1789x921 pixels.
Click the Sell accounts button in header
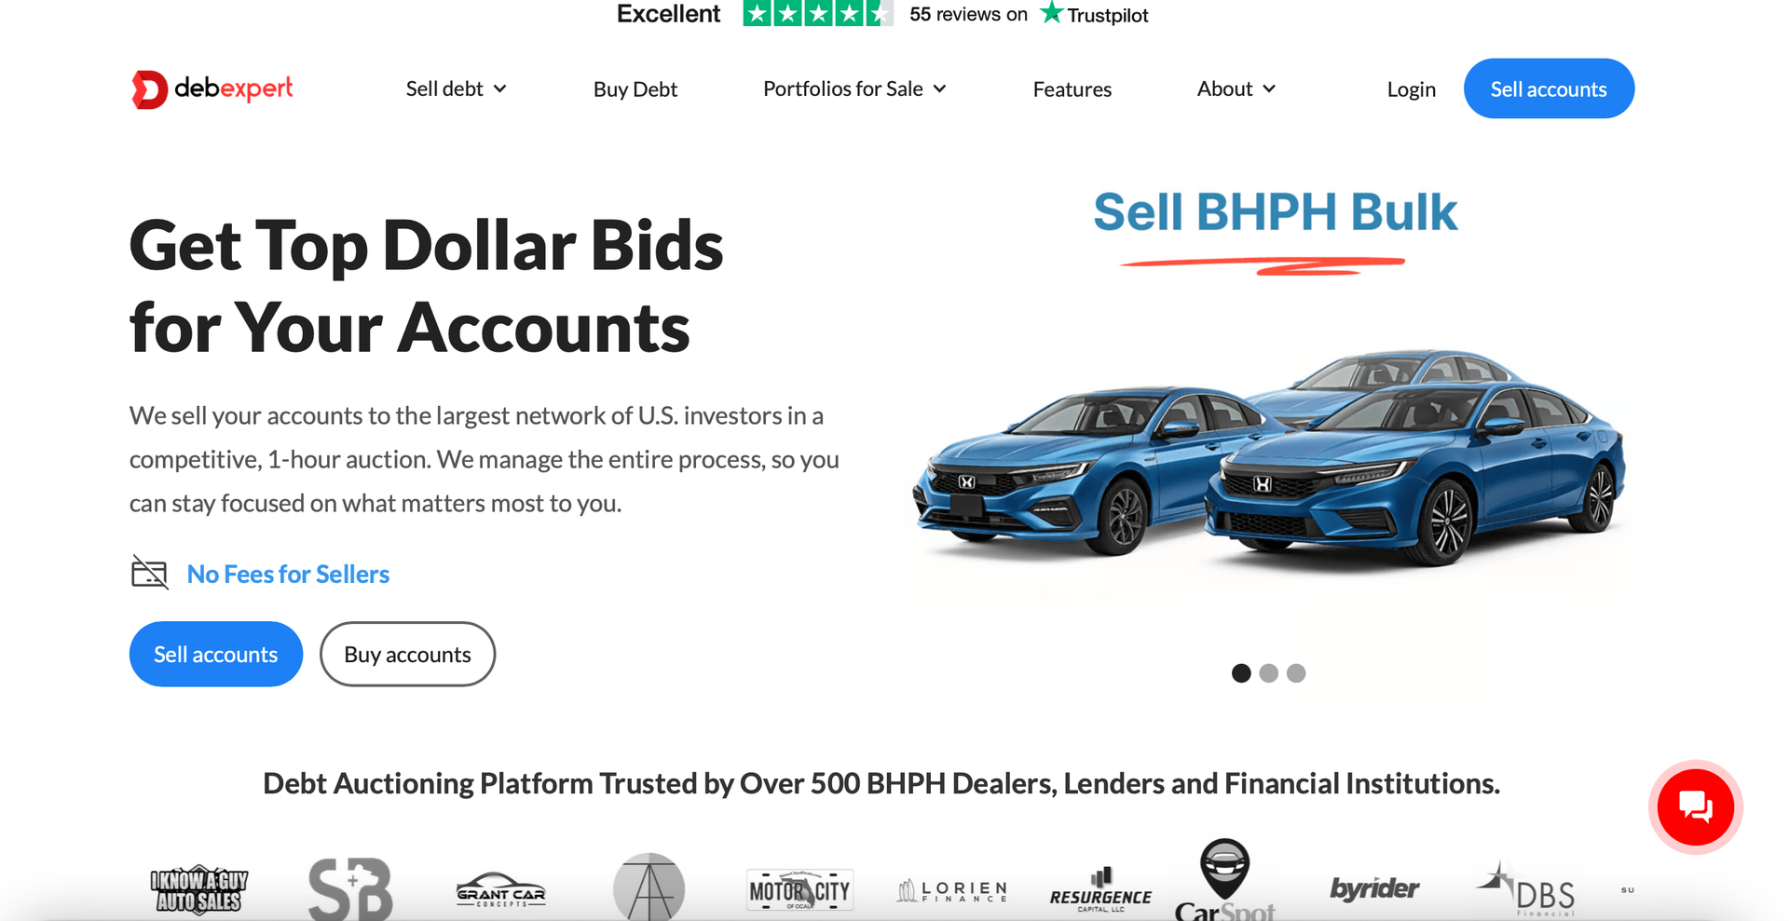[x=1549, y=88]
